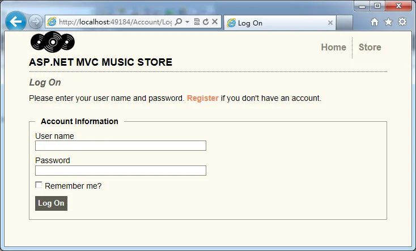The image size is (416, 251).
Task: Follow the Register link
Action: point(202,98)
